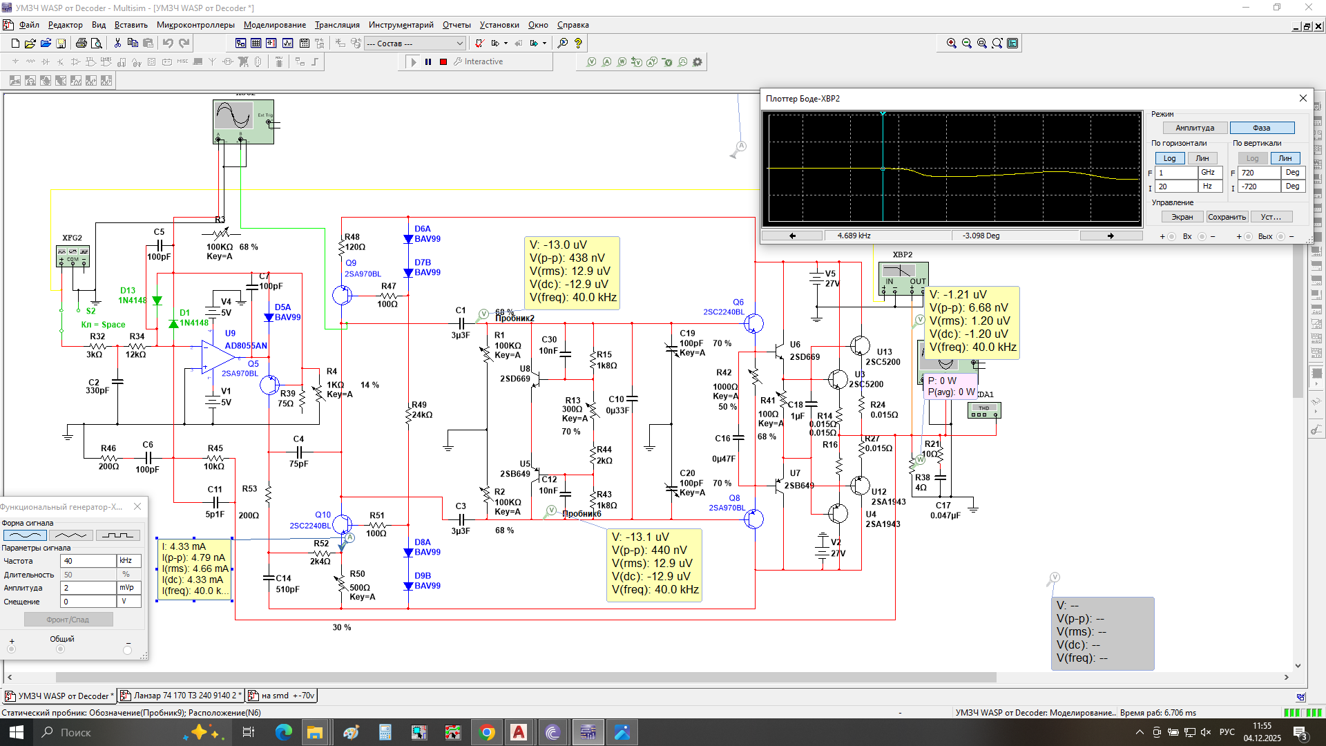Place a voltage probe from toolbar
Image resolution: width=1326 pixels, height=746 pixels.
pyautogui.click(x=591, y=62)
